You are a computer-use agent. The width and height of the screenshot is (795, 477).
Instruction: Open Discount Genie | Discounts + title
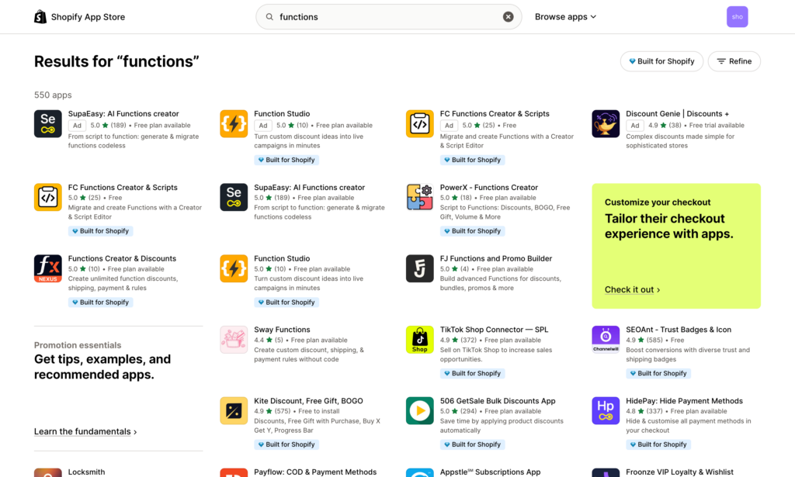pos(677,114)
